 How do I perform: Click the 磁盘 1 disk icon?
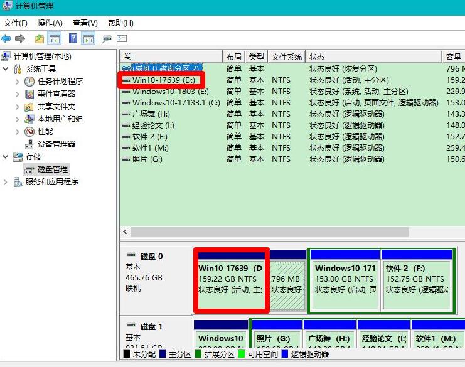click(131, 325)
